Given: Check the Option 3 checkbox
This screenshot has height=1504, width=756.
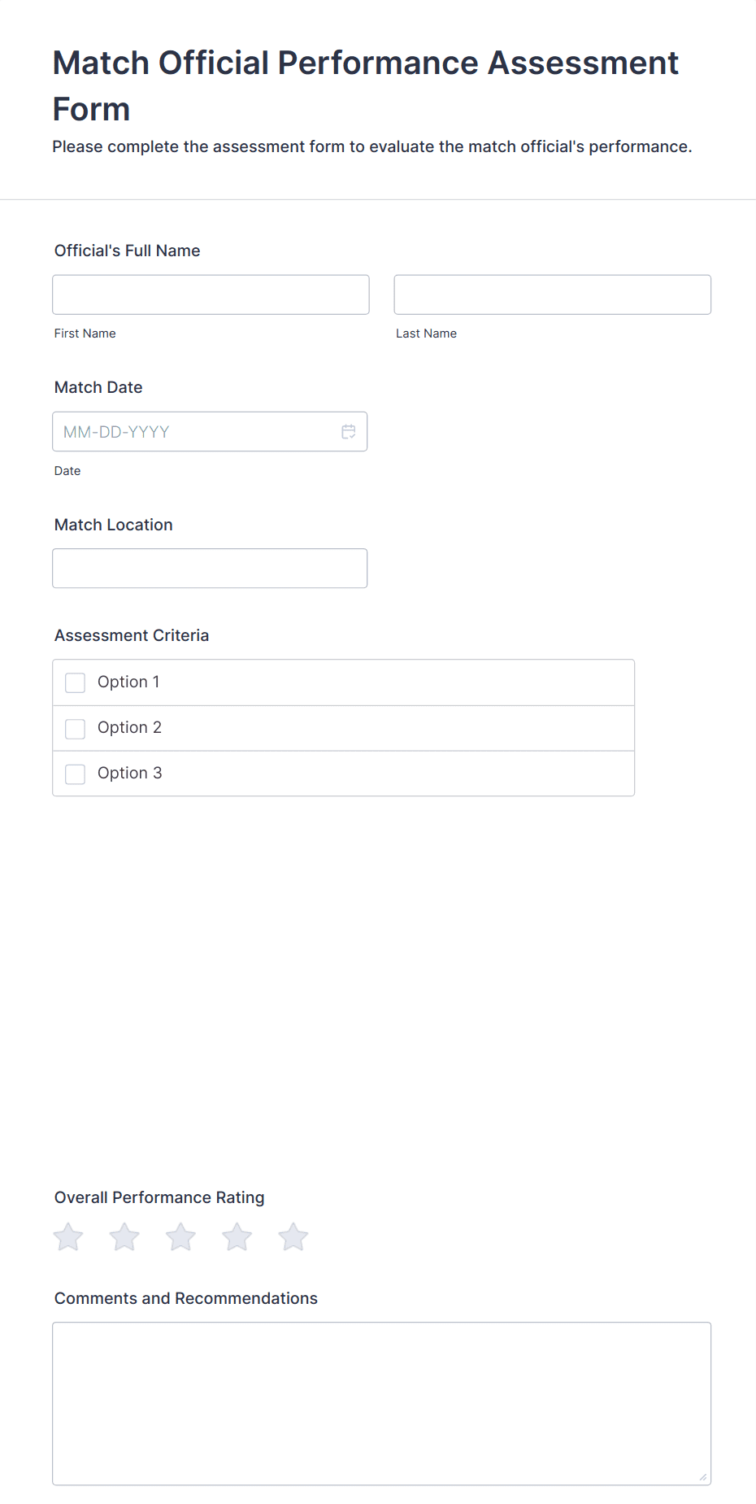Looking at the screenshot, I should pos(76,774).
